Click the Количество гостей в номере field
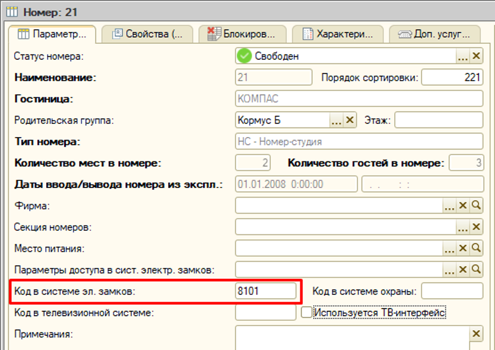Image resolution: width=495 pixels, height=350 pixels. tap(467, 163)
